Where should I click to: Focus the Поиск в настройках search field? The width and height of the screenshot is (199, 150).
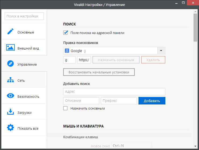coord(24,16)
